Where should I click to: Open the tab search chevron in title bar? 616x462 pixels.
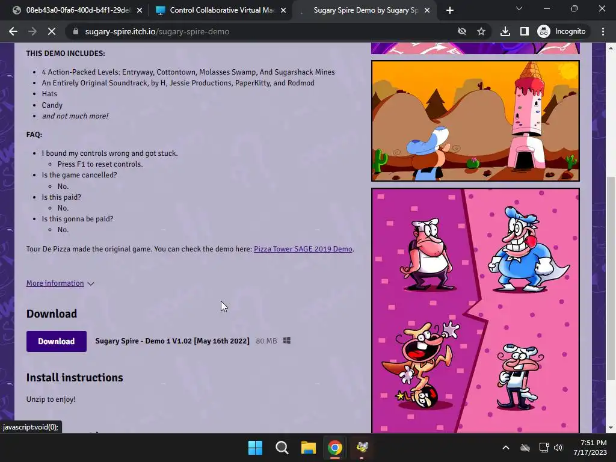pos(519,8)
